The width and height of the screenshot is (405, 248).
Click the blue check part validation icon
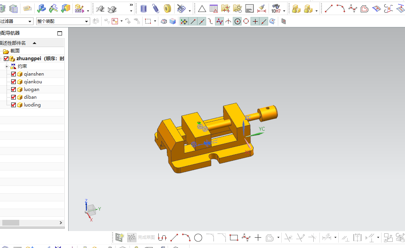pos(41,8)
